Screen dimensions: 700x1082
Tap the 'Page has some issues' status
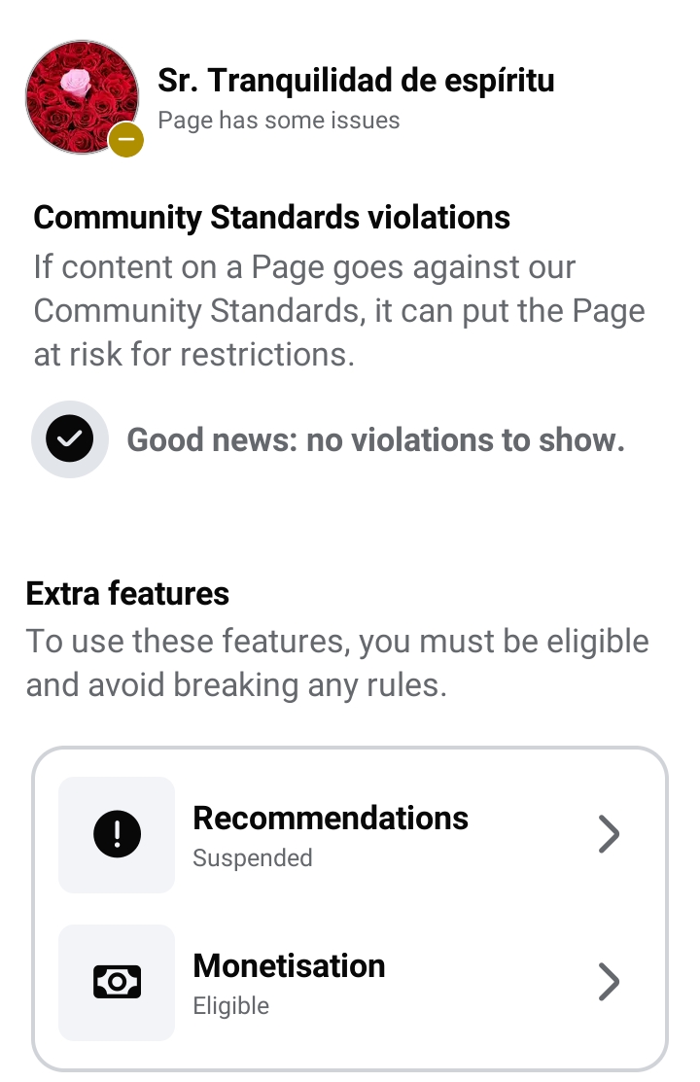click(x=278, y=121)
